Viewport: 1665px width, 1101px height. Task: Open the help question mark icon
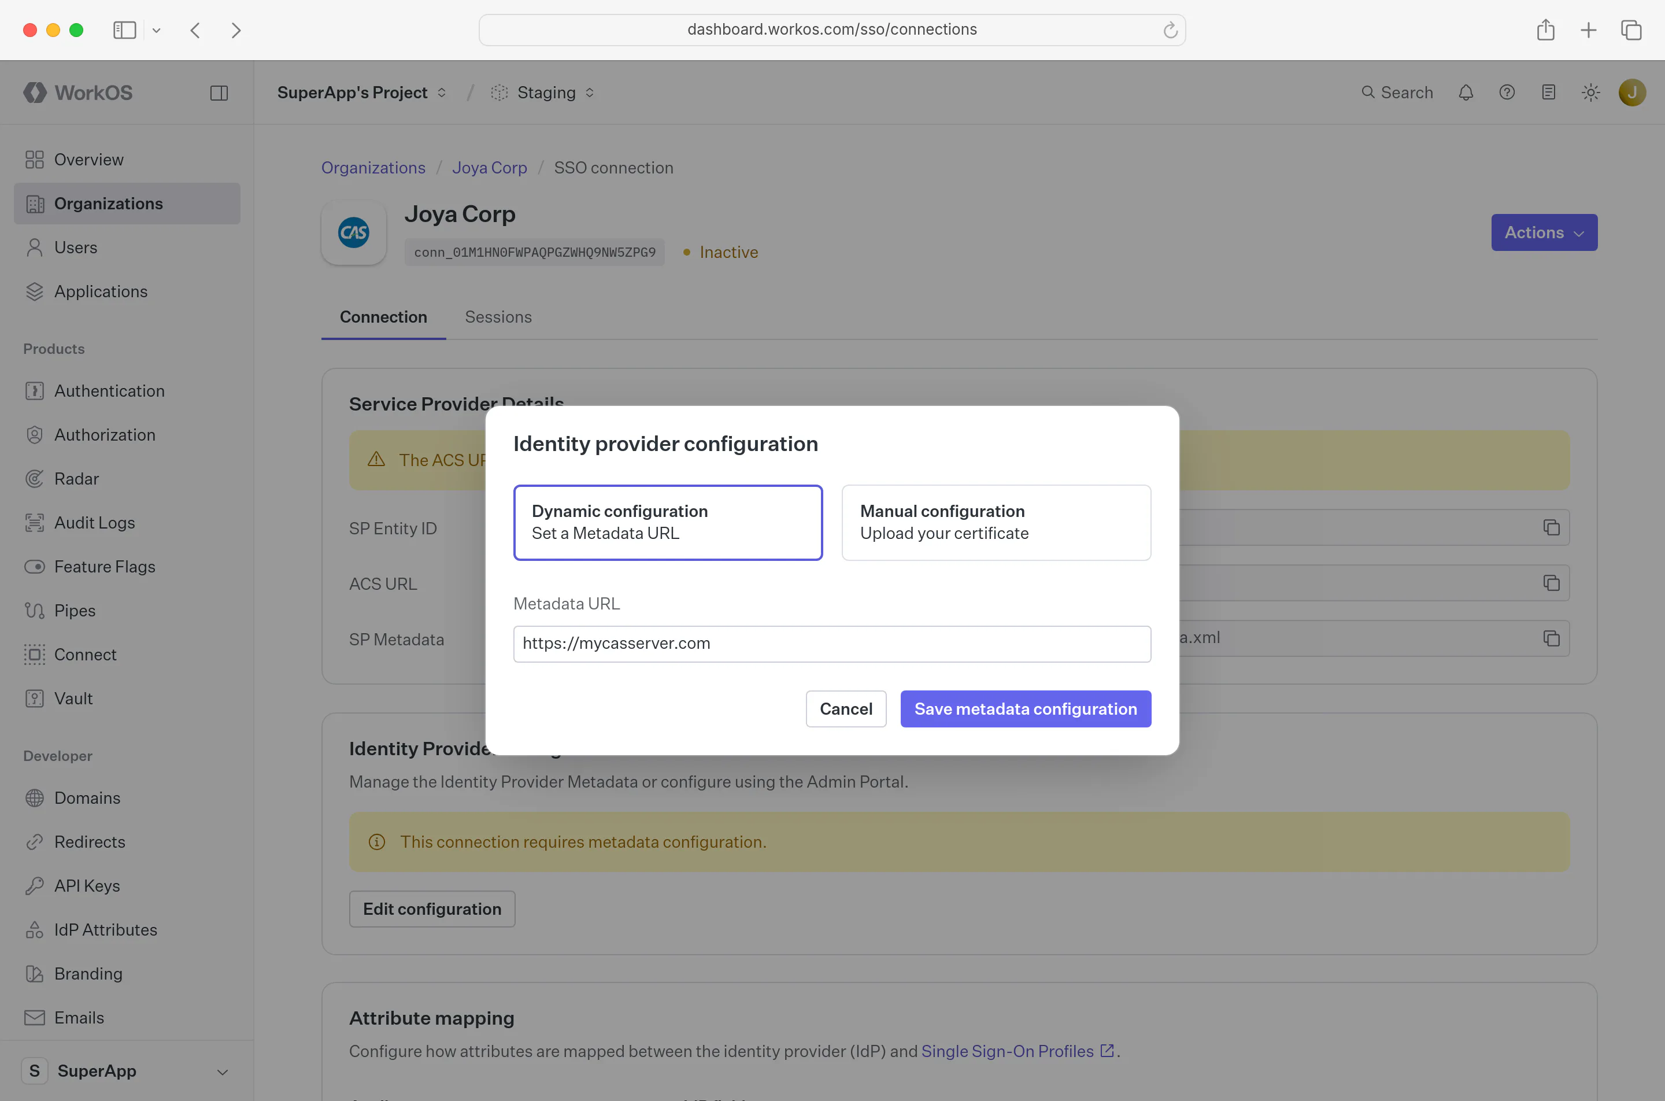pos(1507,93)
